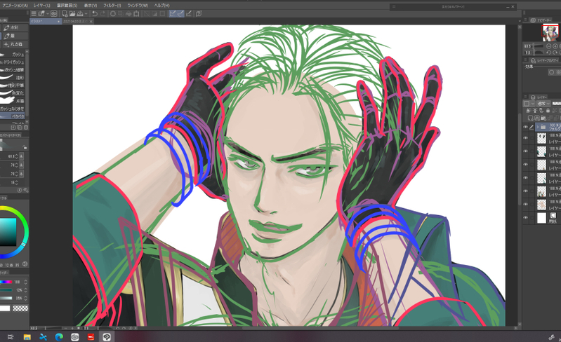Viewport: 561px width, 342px height.
Task: Click the Save icon in toolbar
Action: 80,13
